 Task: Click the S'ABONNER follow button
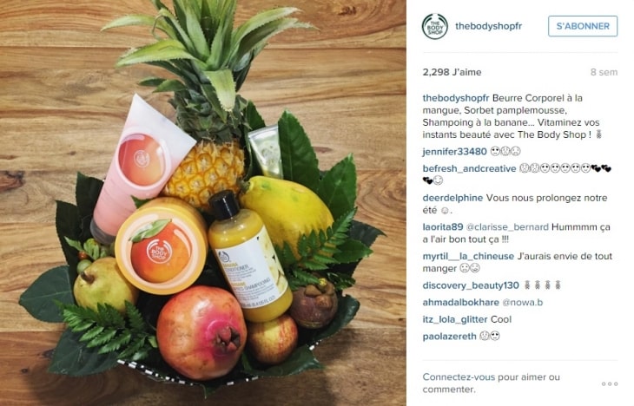coord(583,26)
